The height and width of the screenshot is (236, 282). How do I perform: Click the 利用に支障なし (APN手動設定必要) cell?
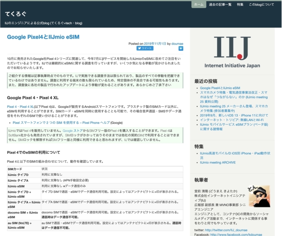pyautogui.click(x=112, y=180)
